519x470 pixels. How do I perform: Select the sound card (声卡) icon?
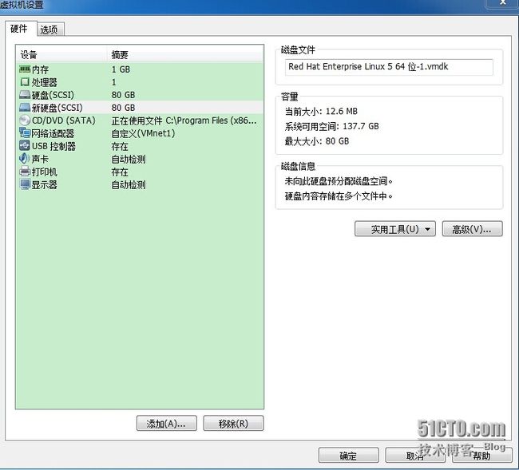tap(25, 159)
